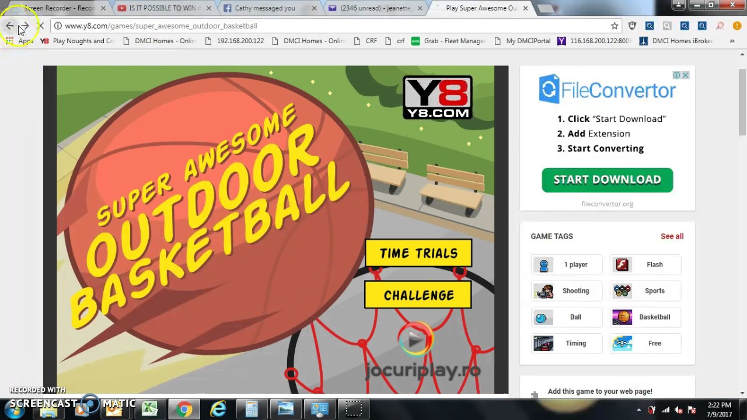Expand the bookmarks bar overflow chevron
This screenshot has width=747, height=420.
coord(732,41)
